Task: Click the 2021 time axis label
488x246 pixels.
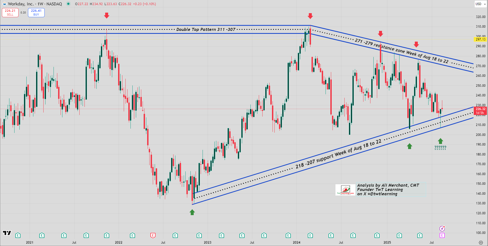Action: [x=30, y=243]
